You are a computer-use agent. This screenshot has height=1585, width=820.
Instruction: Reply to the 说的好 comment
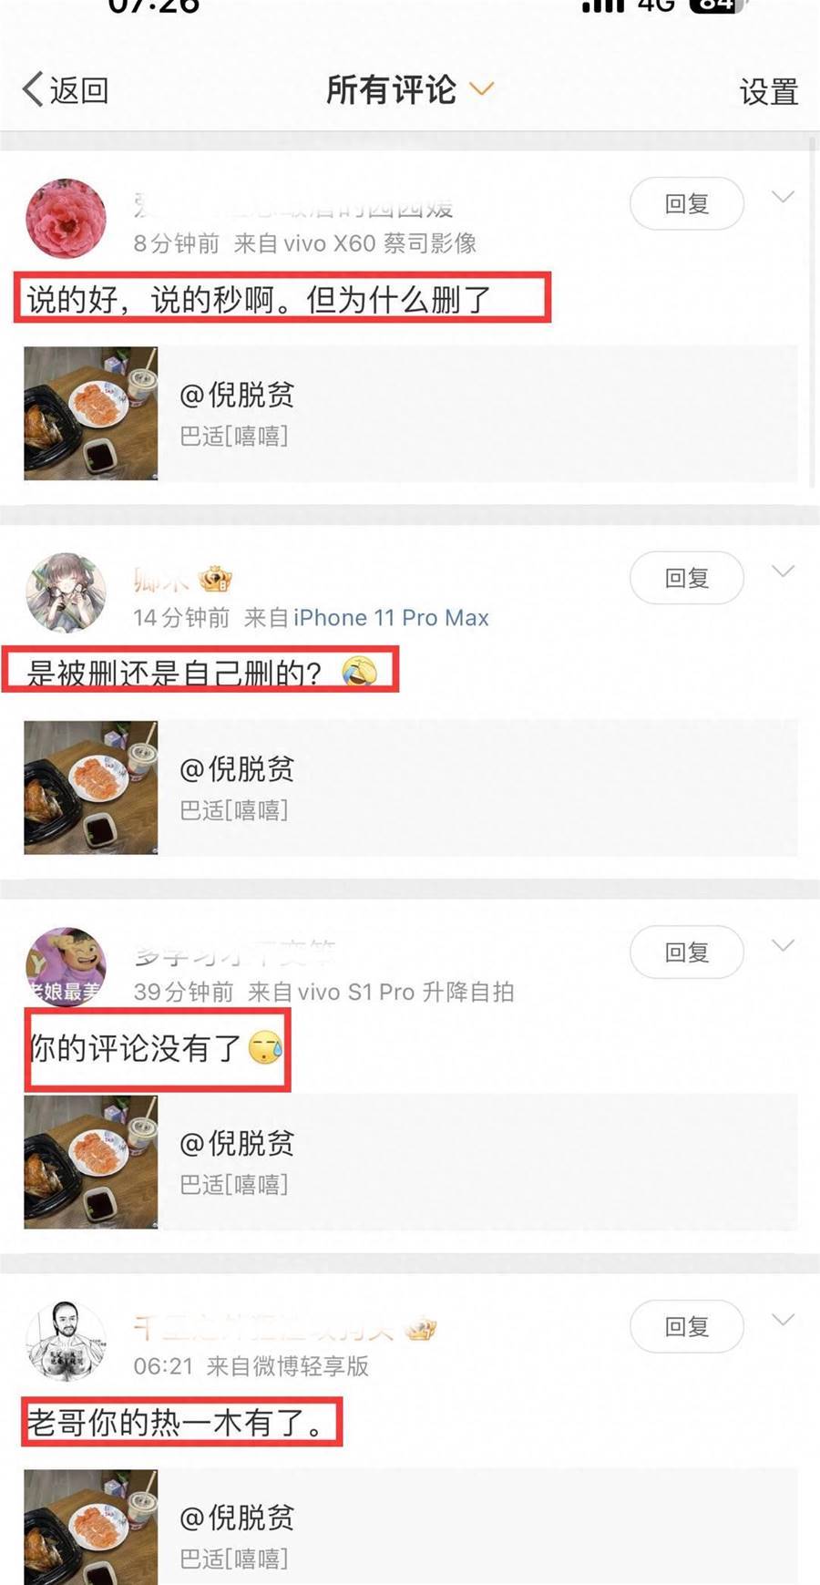tap(686, 203)
